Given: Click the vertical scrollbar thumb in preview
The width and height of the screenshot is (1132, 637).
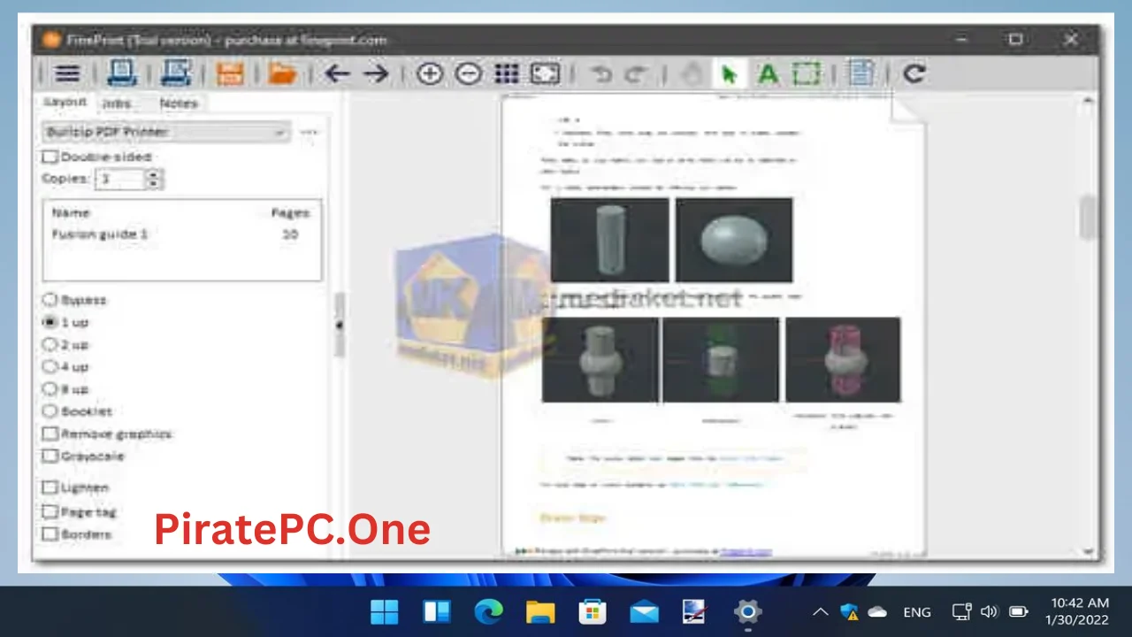Looking at the screenshot, I should pyautogui.click(x=1088, y=217).
